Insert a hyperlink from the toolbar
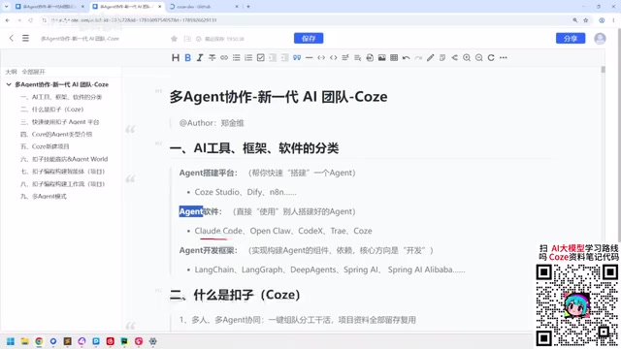 [224, 58]
